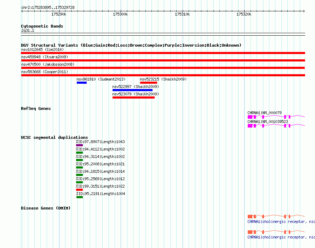Screen dimensions: 315x248
Task: Click the upper orange OMIM CHRNA1 gene glyph
Action: pyautogui.click(x=276, y=216)
